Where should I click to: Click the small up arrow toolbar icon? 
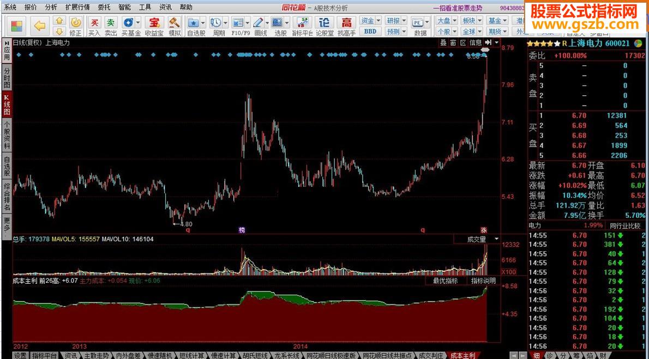click(x=59, y=21)
